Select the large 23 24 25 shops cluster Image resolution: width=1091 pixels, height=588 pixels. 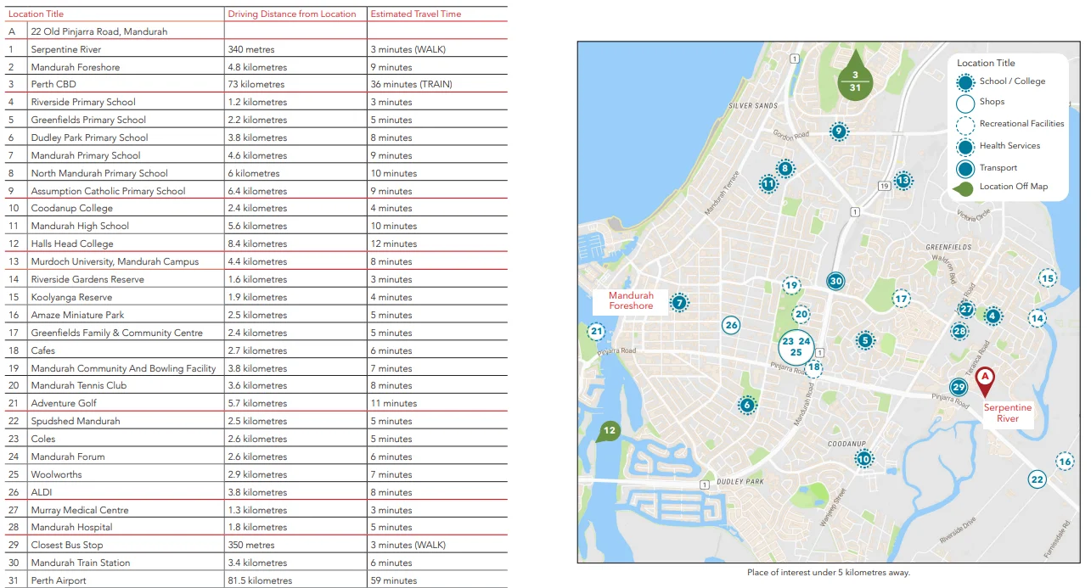point(796,346)
